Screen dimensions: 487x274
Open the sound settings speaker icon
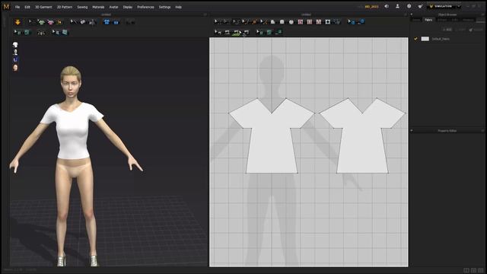(387, 6)
